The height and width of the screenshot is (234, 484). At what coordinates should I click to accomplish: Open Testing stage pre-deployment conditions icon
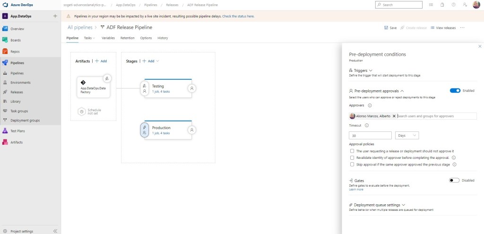pyautogui.click(x=145, y=88)
